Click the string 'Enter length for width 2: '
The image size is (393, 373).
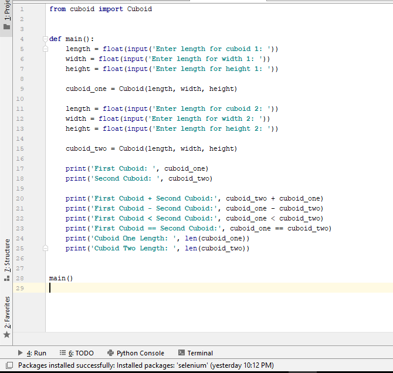tap(205, 118)
